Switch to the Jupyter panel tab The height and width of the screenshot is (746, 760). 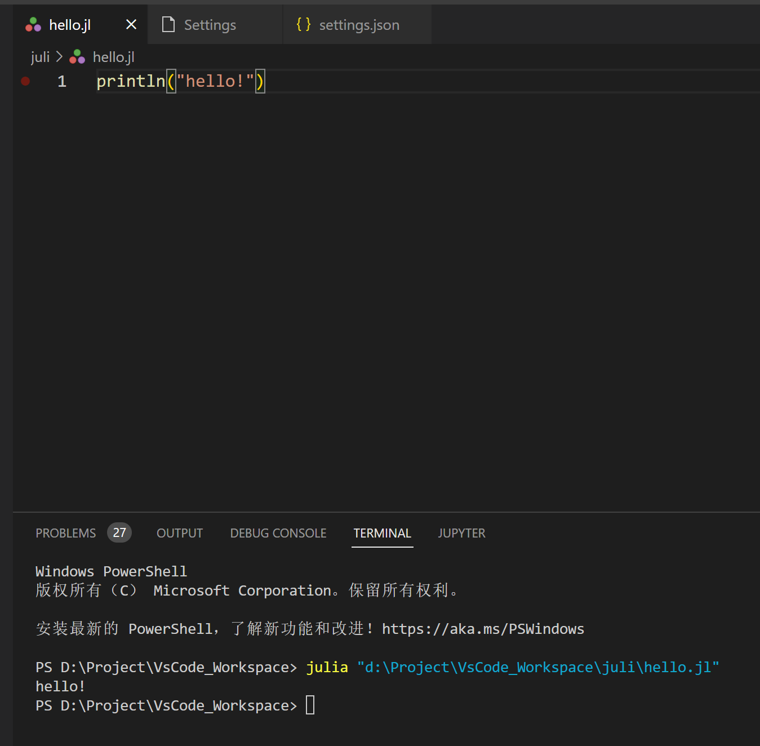click(x=461, y=533)
